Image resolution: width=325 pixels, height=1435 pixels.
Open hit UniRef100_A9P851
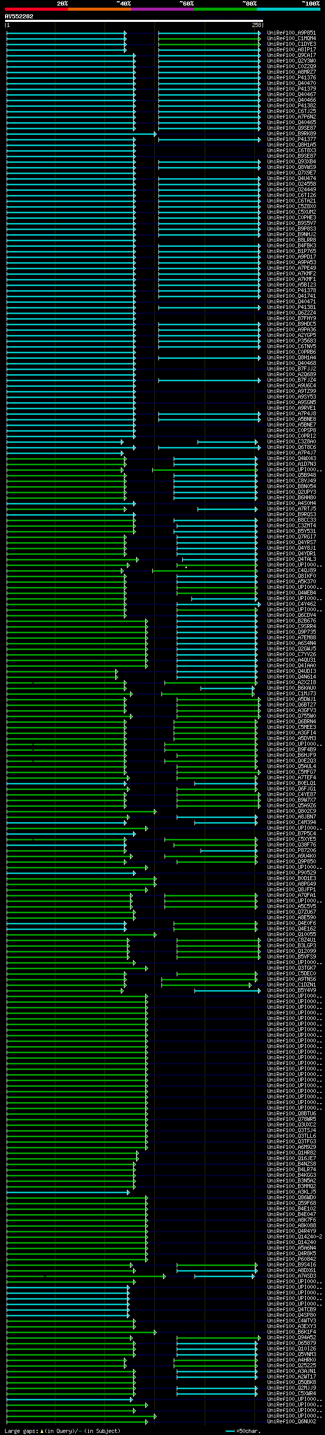pyautogui.click(x=291, y=33)
